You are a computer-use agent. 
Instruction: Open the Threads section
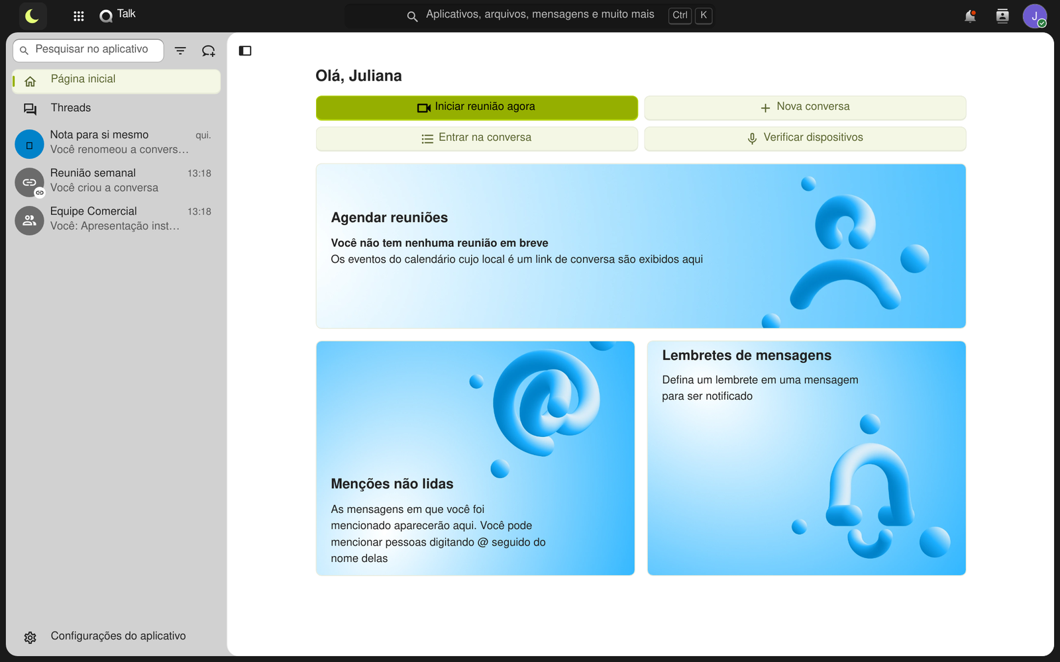pos(117,109)
